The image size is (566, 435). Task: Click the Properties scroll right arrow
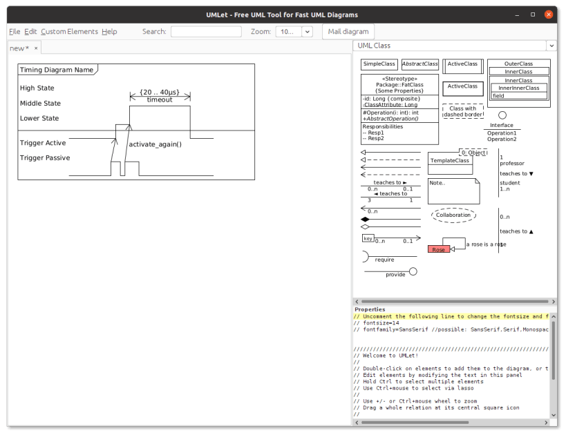(x=546, y=423)
